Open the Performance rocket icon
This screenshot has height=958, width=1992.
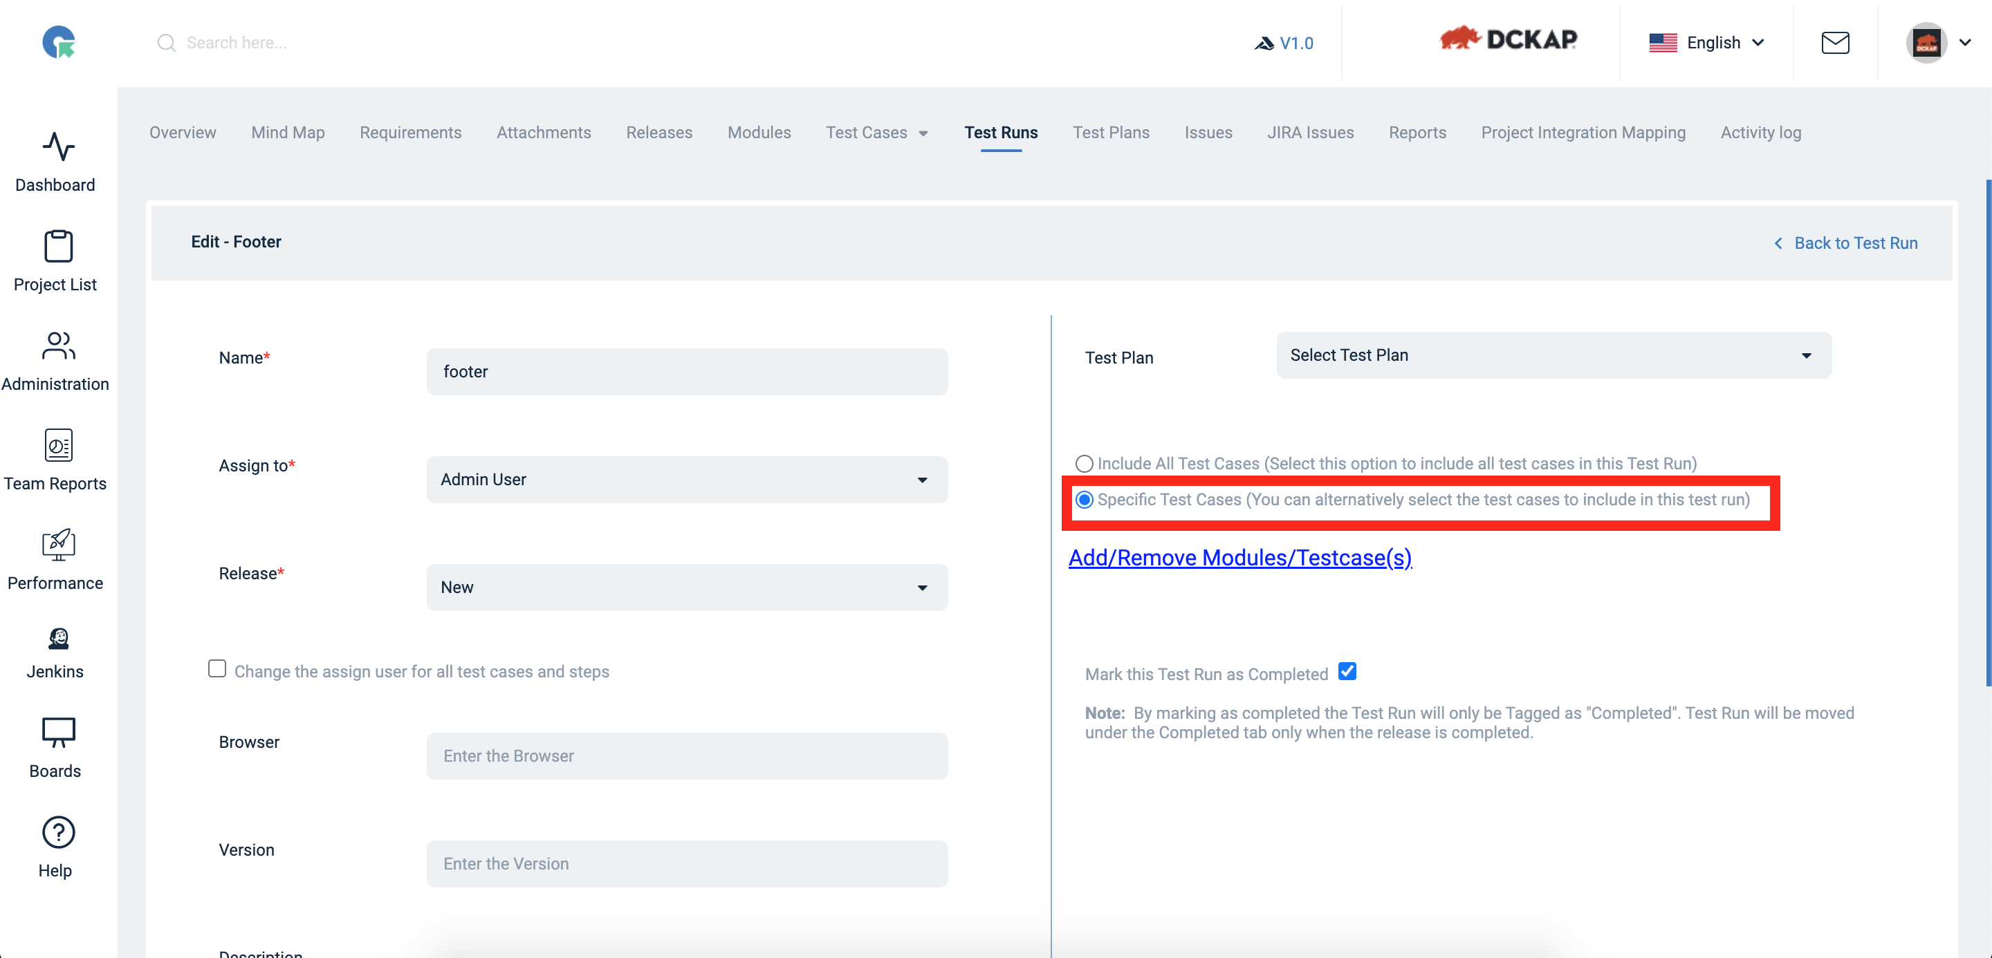(x=58, y=545)
